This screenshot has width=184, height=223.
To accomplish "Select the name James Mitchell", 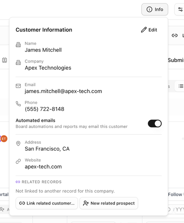I will click(43, 50).
